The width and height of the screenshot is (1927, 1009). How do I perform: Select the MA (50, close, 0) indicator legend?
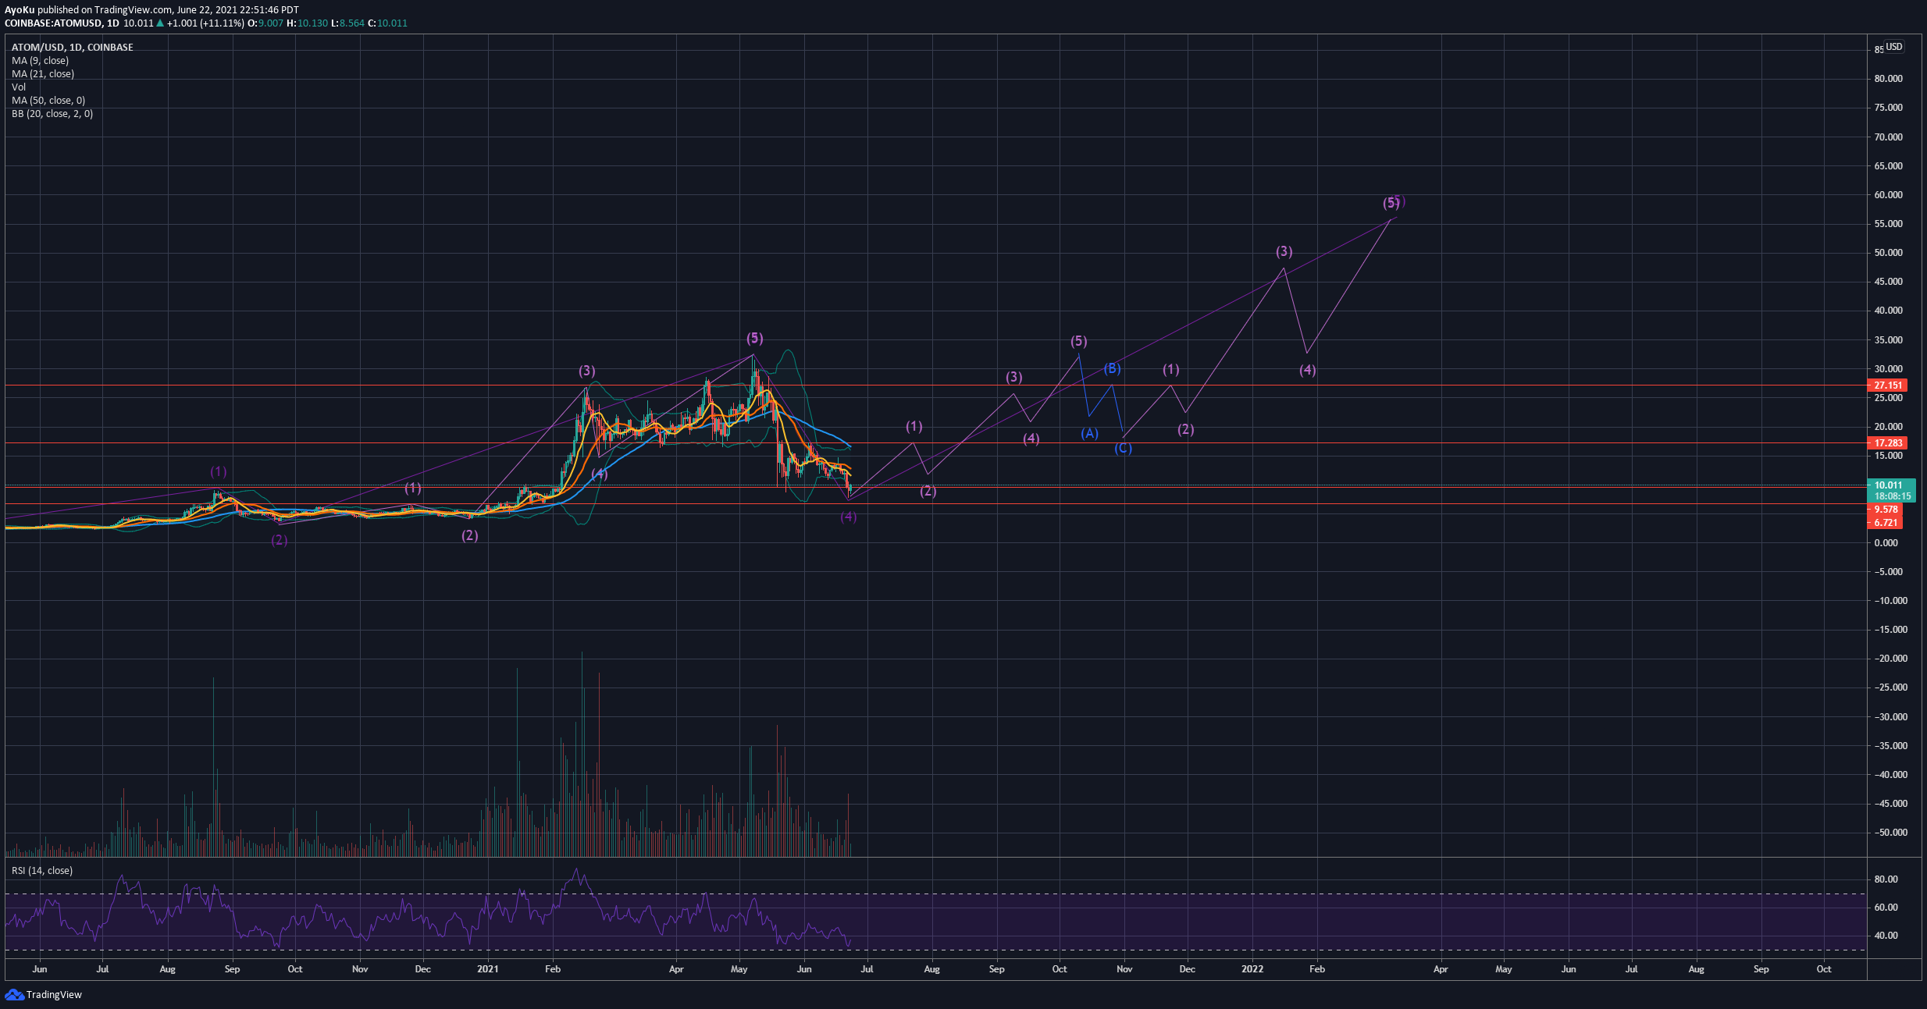tap(48, 100)
